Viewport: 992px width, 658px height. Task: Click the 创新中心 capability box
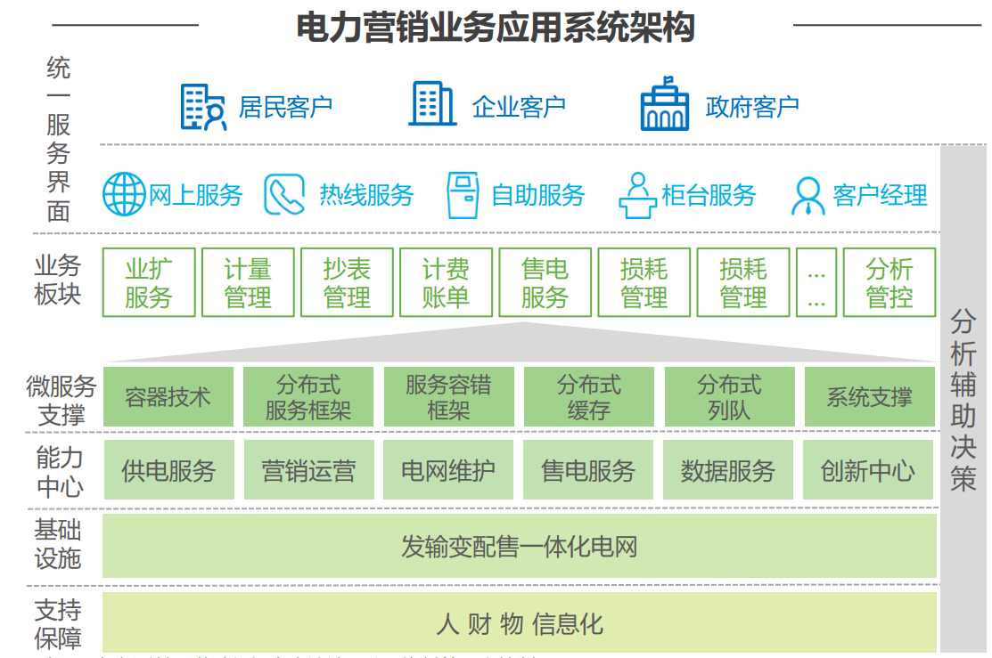(868, 470)
